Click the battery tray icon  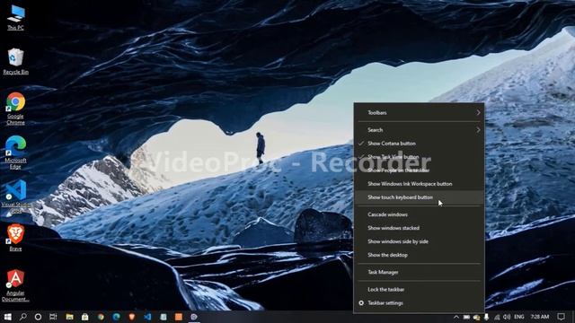[x=466, y=317]
